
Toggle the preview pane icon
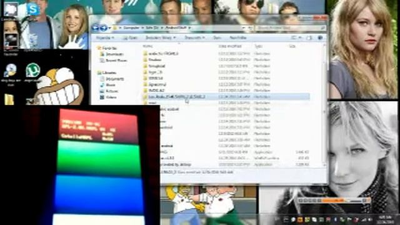[x=309, y=37]
